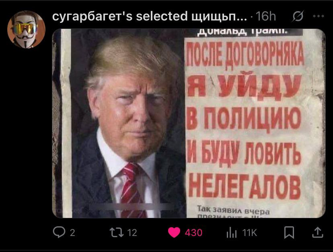333x252 pixels.
Task: Open the reply speech bubble icon
Action: (59, 232)
